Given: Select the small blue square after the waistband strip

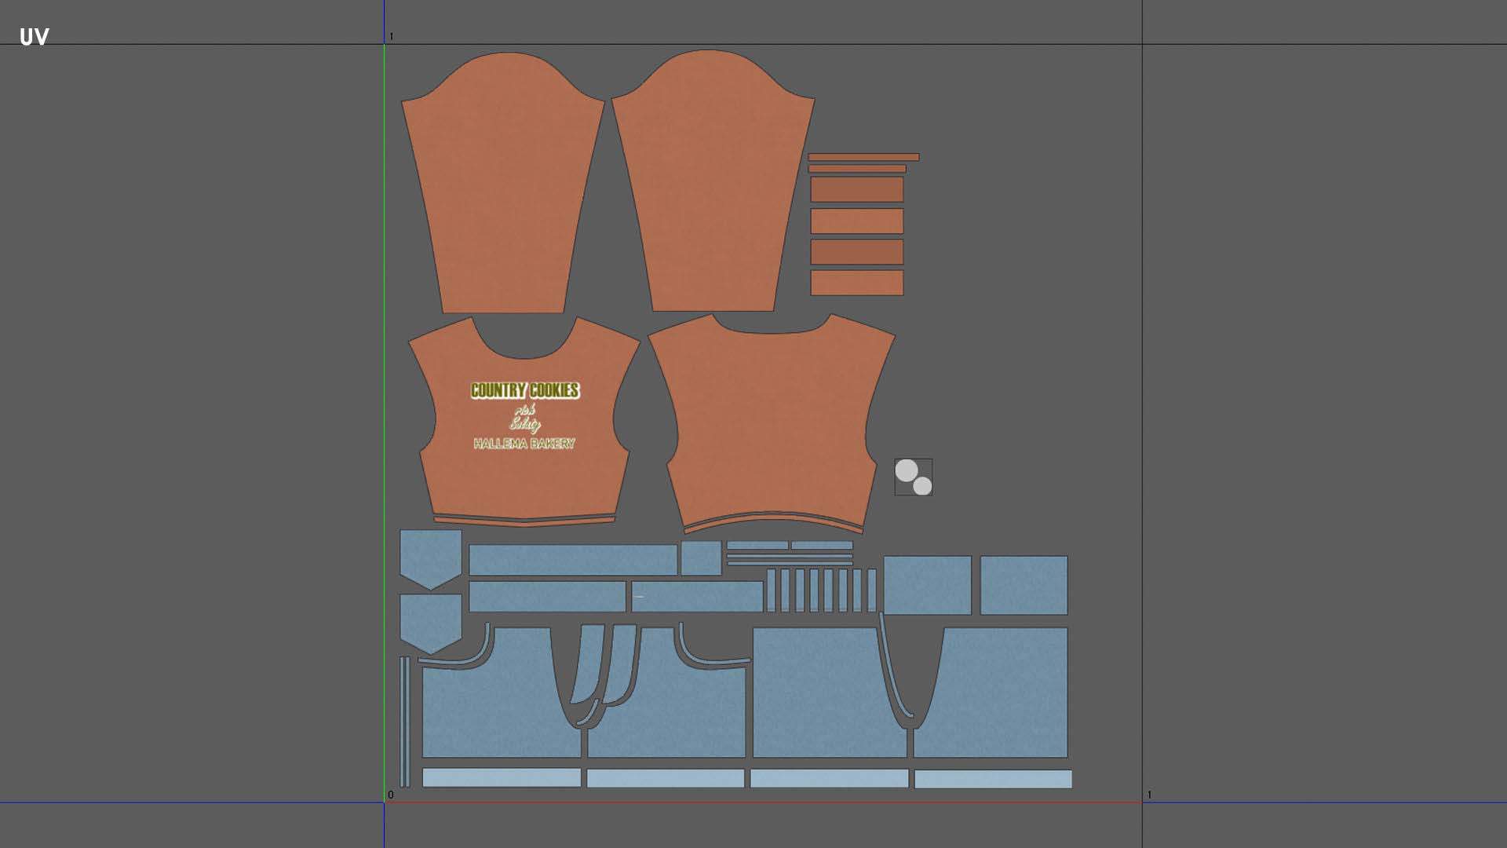Looking at the screenshot, I should pyautogui.click(x=701, y=558).
